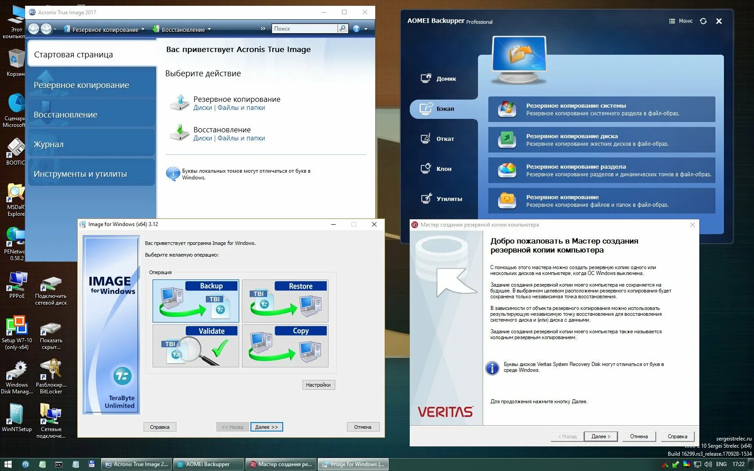The height and width of the screenshot is (471, 754).
Task: Click Справка button in Image for Windows
Action: (160, 427)
